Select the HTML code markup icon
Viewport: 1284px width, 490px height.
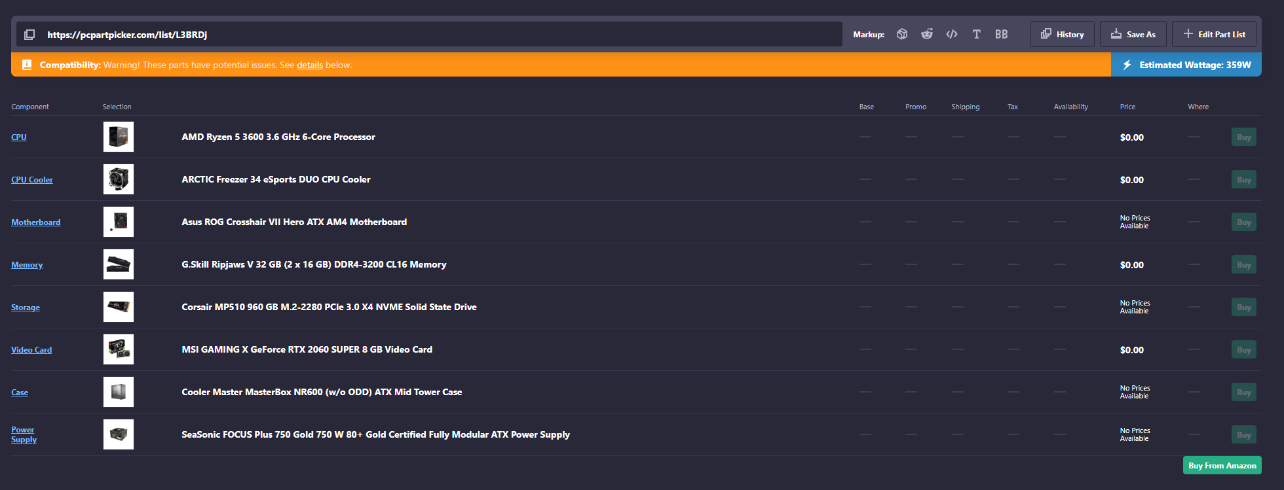(x=952, y=34)
